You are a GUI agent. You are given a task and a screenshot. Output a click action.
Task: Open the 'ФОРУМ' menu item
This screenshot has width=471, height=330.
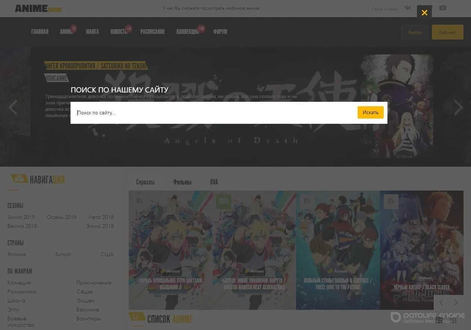[220, 32]
